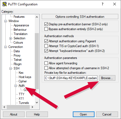Click the Open button
The image size is (121, 119).
(x=84, y=114)
